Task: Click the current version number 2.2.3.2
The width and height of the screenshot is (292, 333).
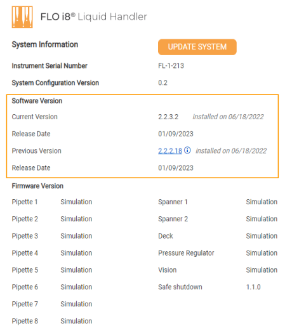Action: 168,117
